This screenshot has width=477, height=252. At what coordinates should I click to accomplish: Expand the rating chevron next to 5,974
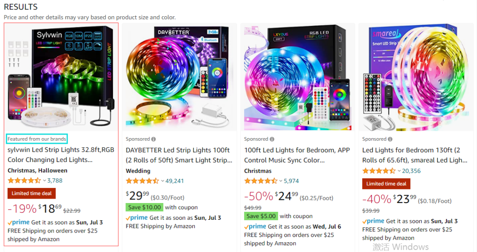click(281, 181)
